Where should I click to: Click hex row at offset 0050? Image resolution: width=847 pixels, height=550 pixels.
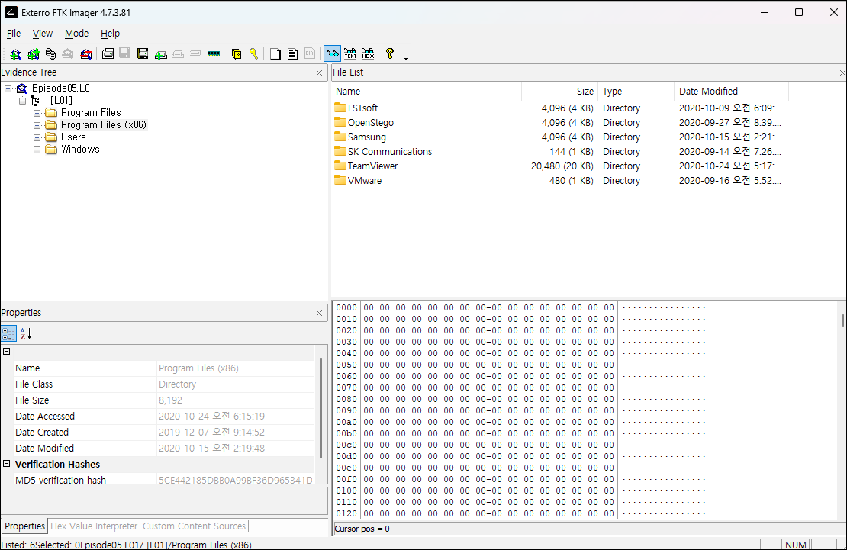tap(520, 365)
